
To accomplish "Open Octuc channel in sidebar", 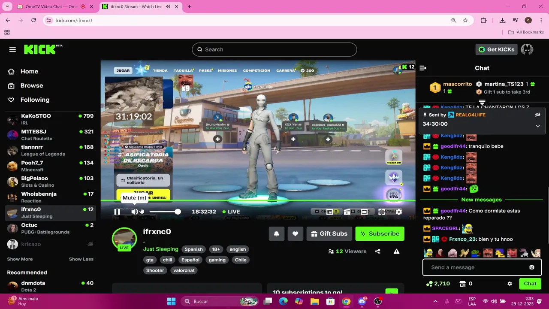I will [51, 228].
